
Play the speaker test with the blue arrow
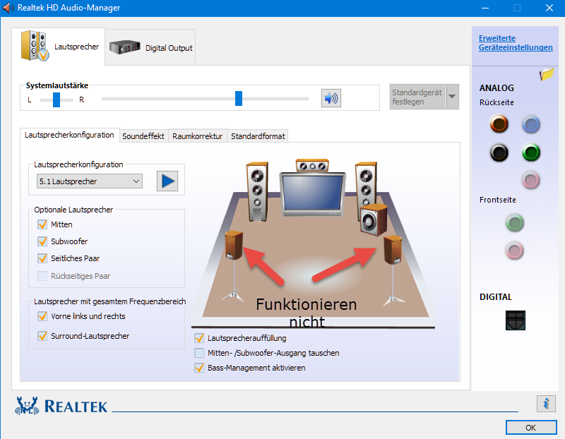pos(167,181)
